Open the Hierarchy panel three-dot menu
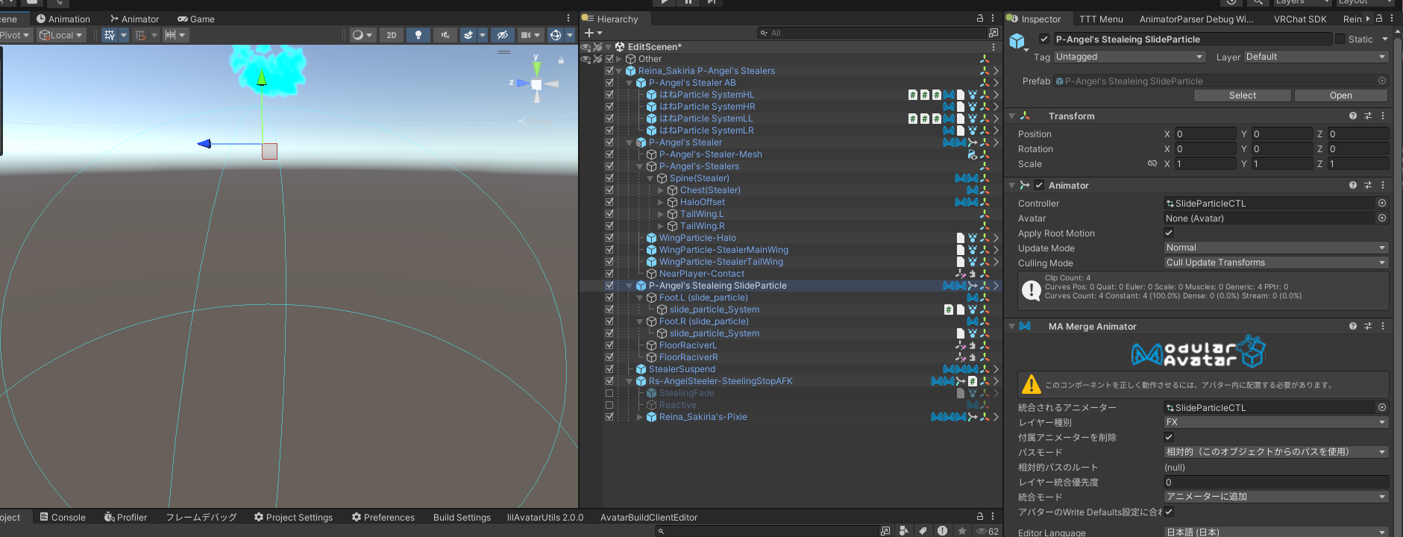The image size is (1403, 537). pos(993,18)
